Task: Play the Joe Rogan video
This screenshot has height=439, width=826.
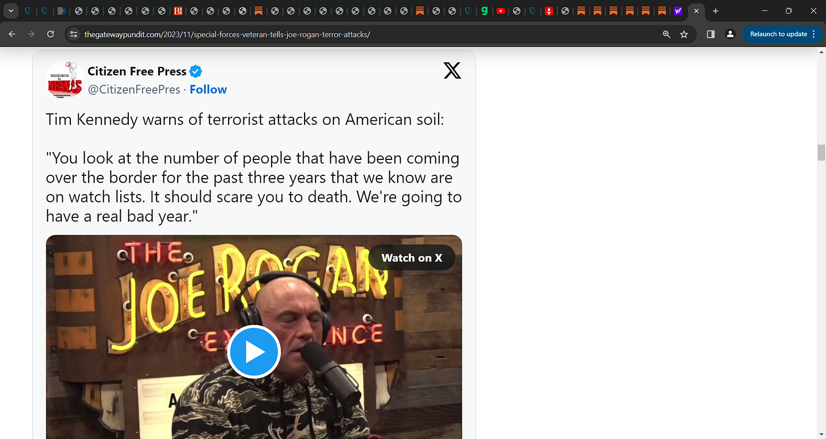Action: pos(254,352)
